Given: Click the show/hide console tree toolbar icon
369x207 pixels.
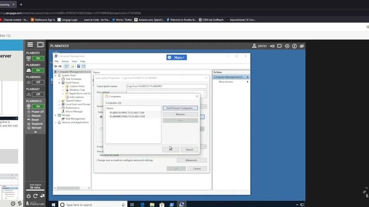Looking at the screenshot, I should pyautogui.click(x=67, y=67).
